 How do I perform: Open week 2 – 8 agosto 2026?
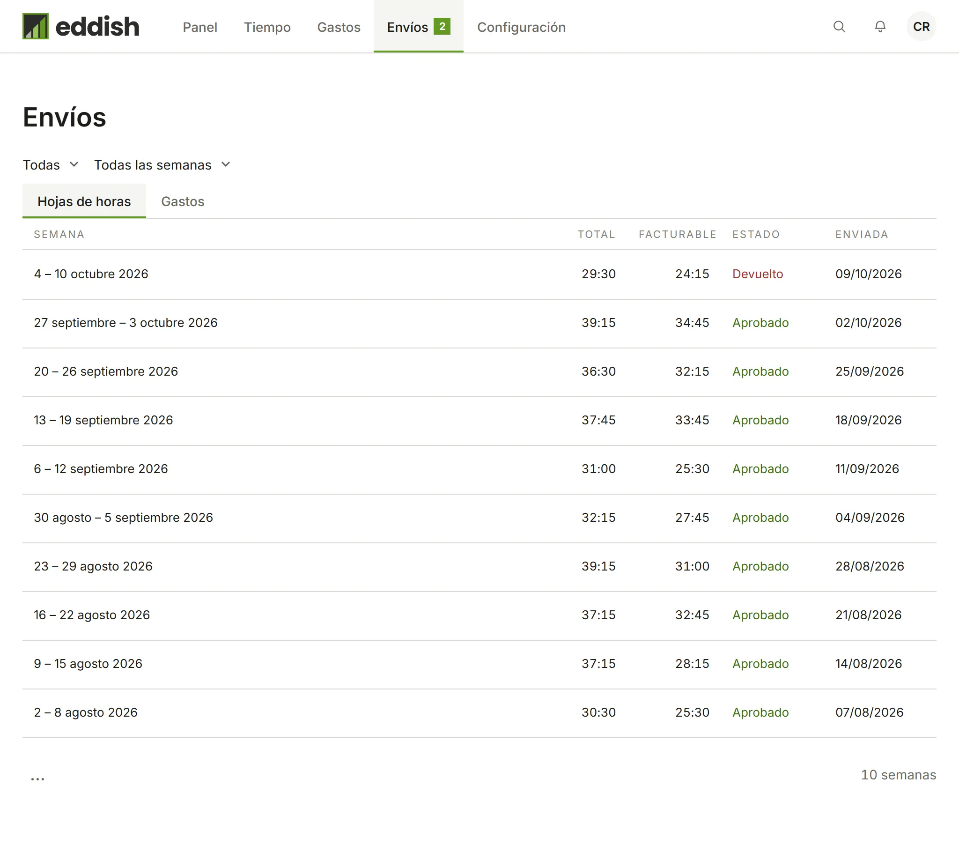point(479,713)
